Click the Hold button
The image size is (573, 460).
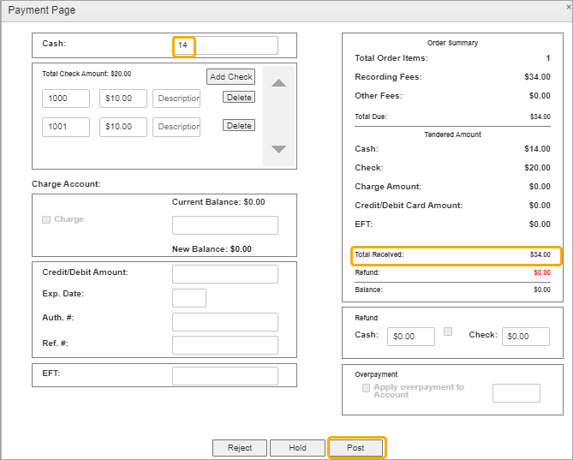pyautogui.click(x=297, y=448)
